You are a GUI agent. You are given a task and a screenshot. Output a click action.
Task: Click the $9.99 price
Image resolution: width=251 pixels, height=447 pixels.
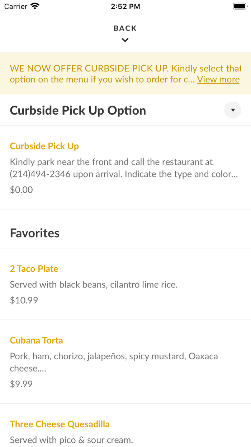click(x=21, y=384)
